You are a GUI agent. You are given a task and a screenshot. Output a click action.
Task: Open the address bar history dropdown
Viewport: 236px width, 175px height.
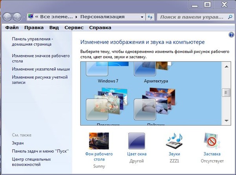tap(142, 17)
